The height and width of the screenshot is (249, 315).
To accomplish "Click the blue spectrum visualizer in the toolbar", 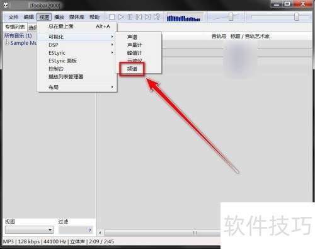I will pyautogui.click(x=183, y=18).
